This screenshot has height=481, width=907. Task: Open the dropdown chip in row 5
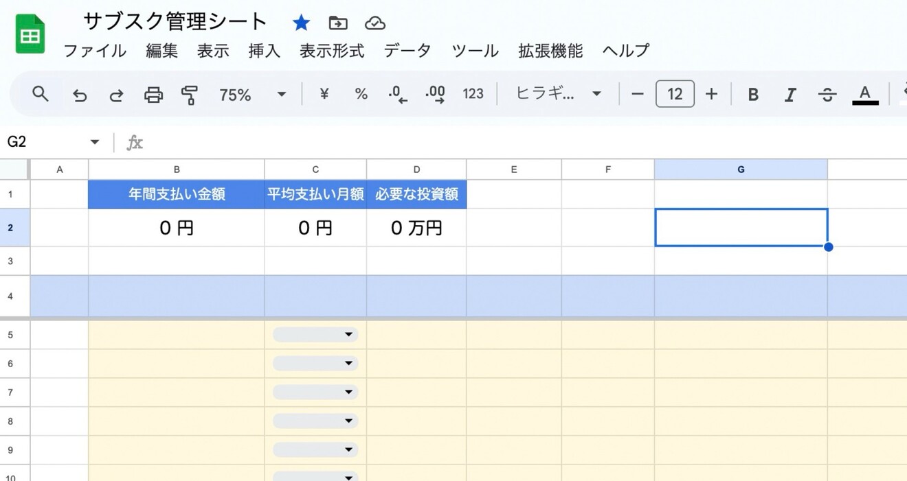coord(315,334)
